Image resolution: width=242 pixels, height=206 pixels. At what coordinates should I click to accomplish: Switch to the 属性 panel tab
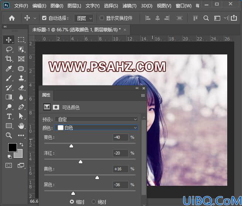pos(46,95)
